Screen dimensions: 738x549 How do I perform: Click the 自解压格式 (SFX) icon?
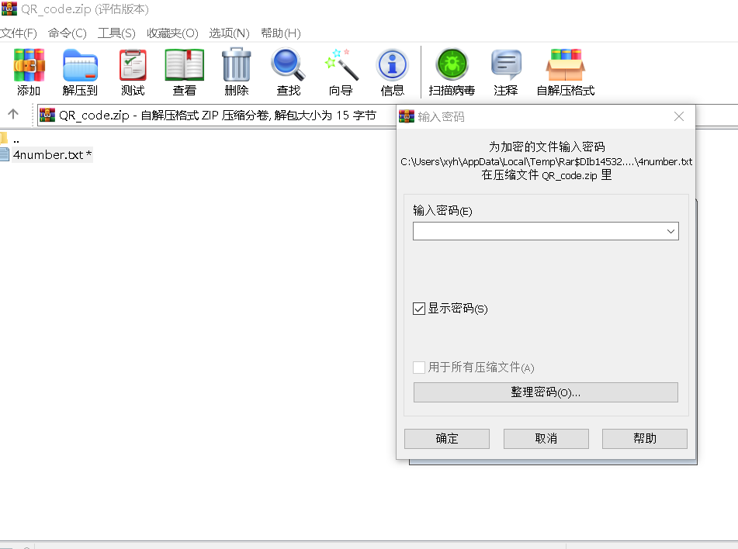pos(565,67)
